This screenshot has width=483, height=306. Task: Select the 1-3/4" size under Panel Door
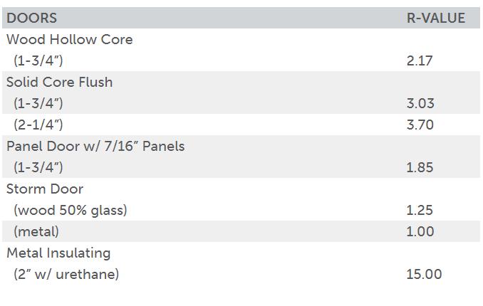point(38,167)
